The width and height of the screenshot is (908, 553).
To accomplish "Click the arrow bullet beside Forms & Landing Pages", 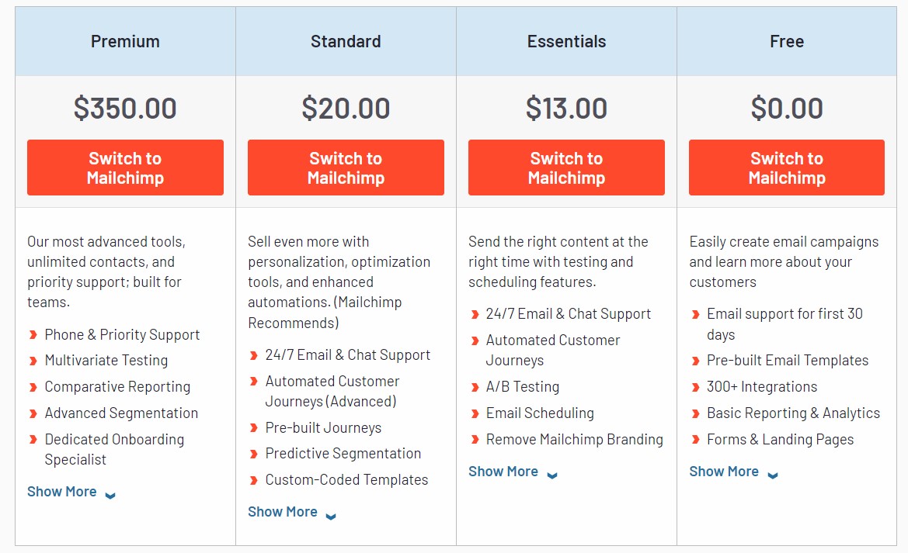I will [x=697, y=439].
